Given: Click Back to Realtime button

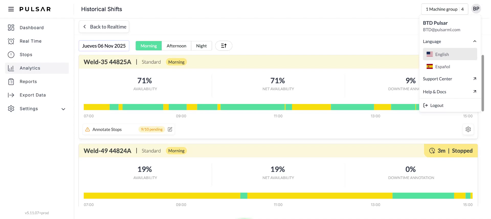Looking at the screenshot, I should click(104, 27).
